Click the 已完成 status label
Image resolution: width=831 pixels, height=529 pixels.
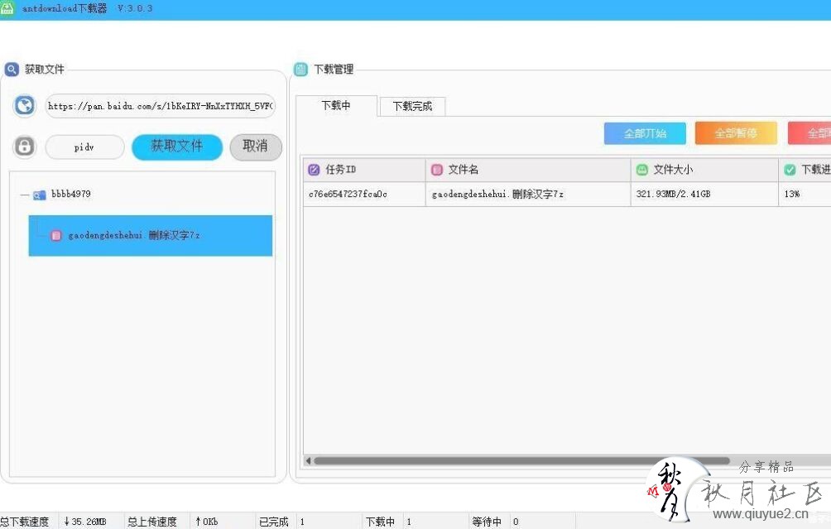pos(273,522)
